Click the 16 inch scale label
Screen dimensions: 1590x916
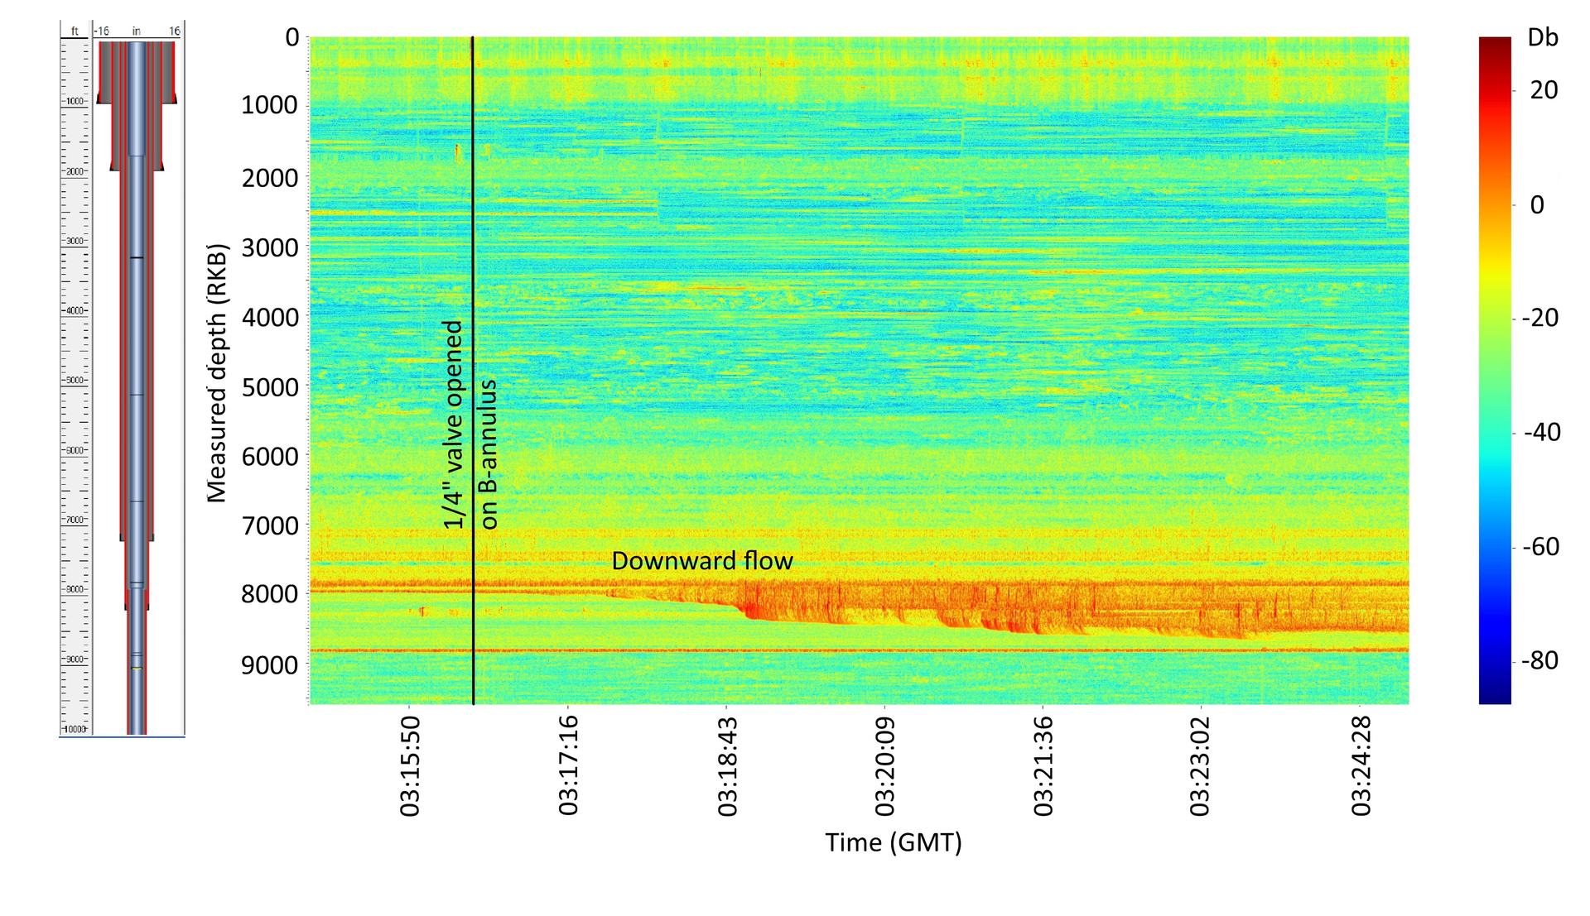[x=173, y=30]
